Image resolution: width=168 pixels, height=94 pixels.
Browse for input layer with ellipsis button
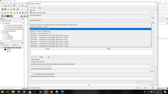(153, 13)
